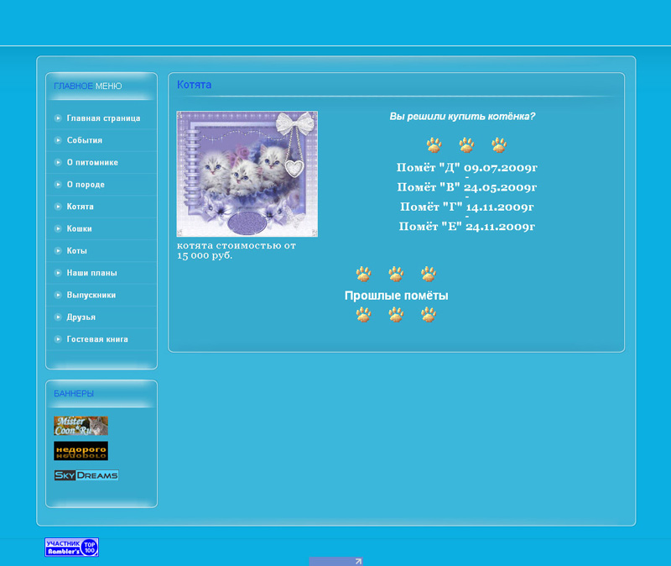Open the Друзья menu entry

tap(81, 317)
